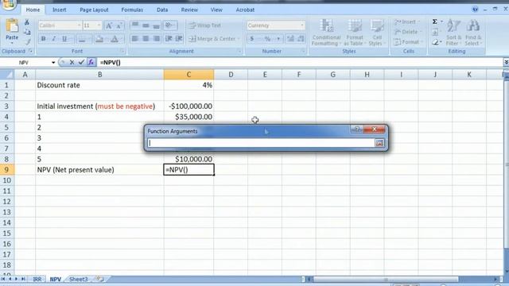Toggle Align Text Left

tap(135, 39)
